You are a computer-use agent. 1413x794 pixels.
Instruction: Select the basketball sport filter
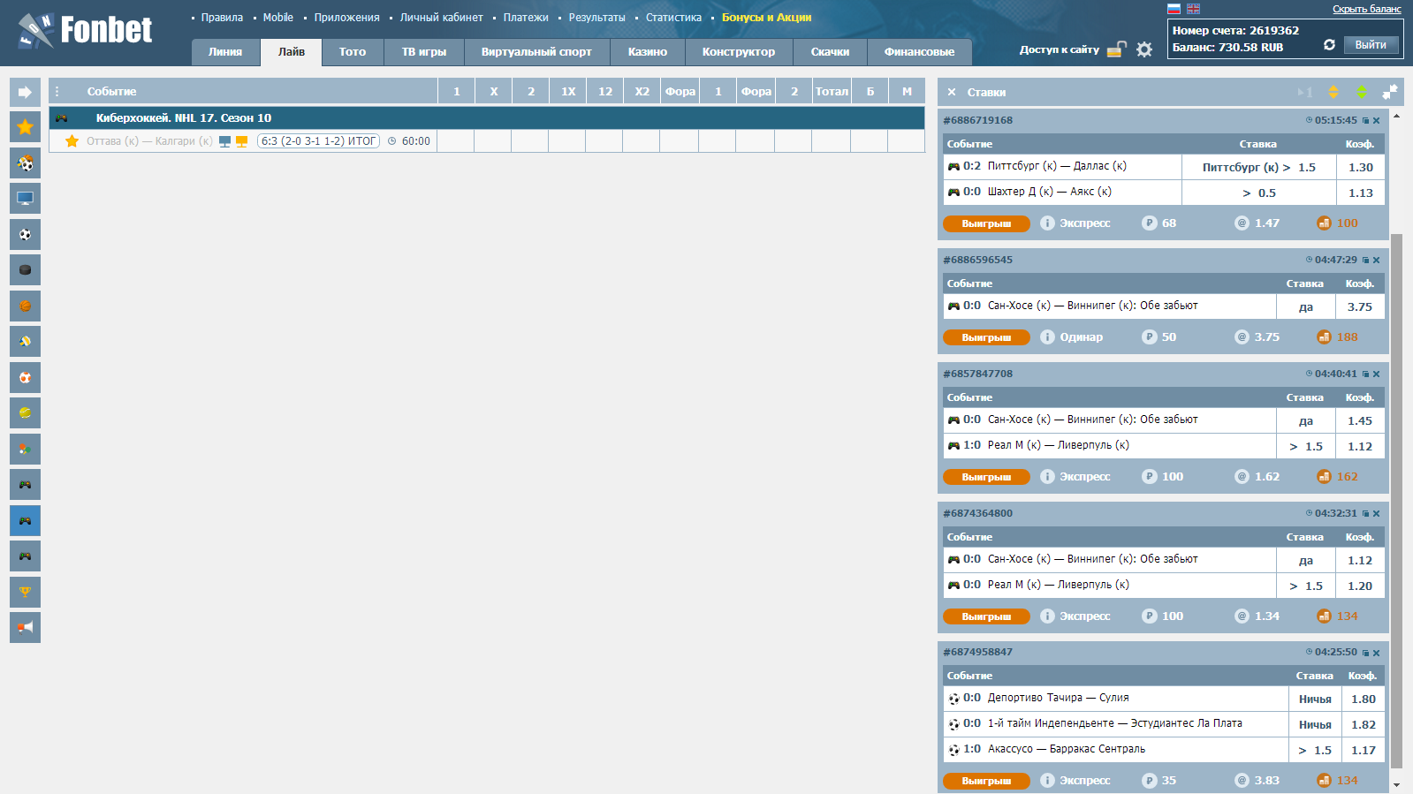(25, 306)
